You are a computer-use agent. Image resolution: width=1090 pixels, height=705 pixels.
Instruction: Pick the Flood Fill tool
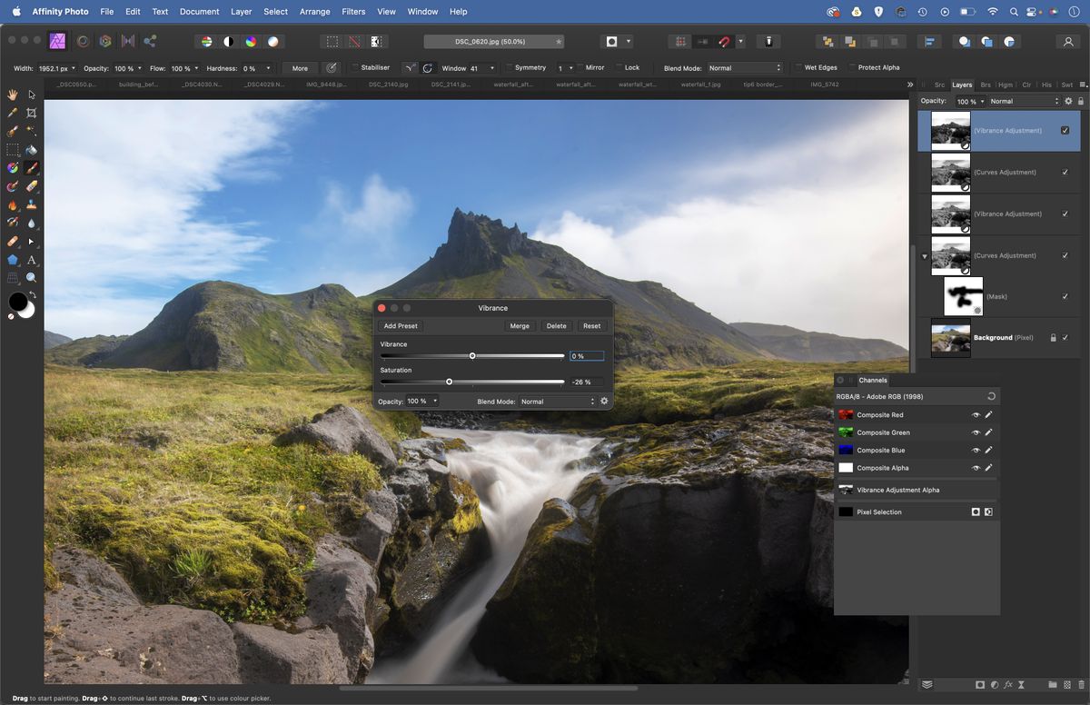point(30,149)
